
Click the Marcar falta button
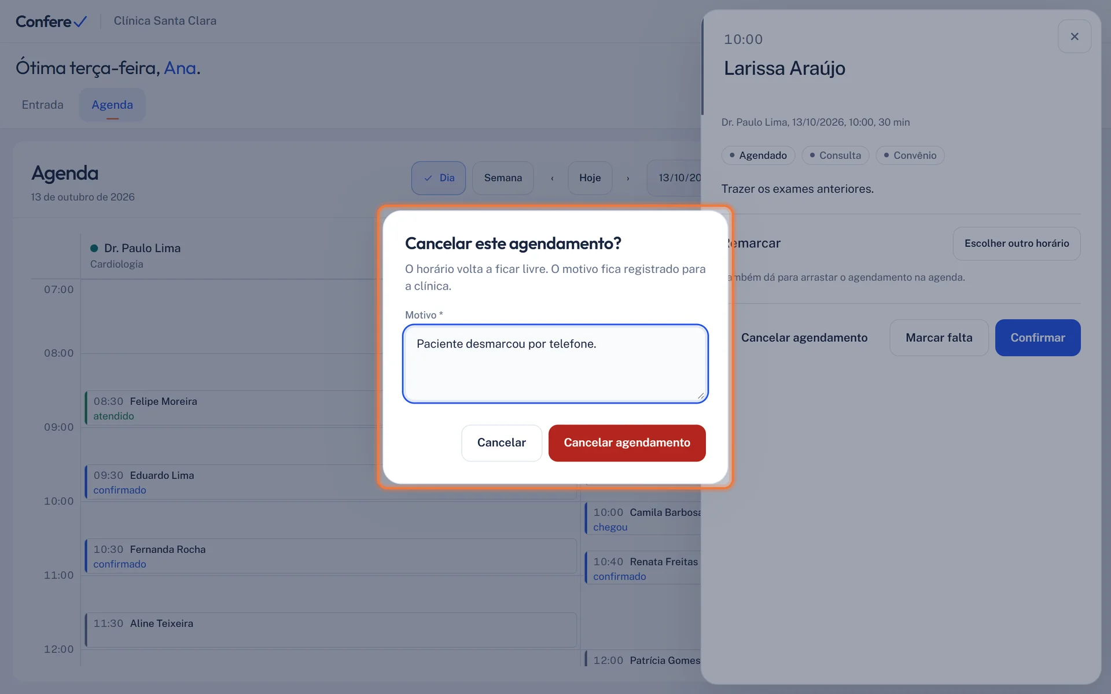(939, 338)
